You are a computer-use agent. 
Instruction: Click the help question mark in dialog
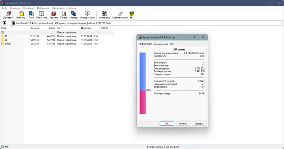[x=194, y=37]
